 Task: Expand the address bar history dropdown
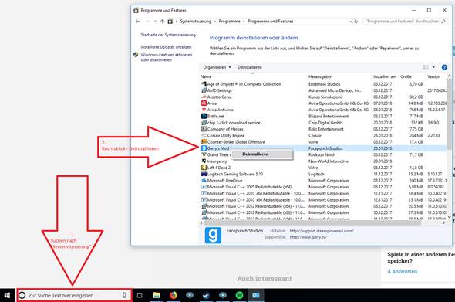pyautogui.click(x=349, y=22)
